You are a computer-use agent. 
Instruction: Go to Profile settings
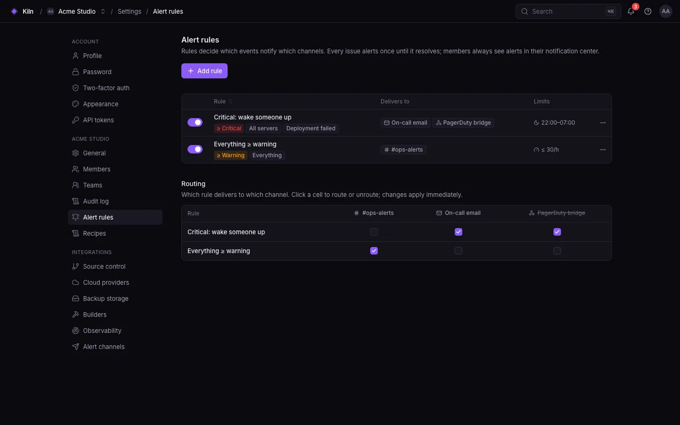click(x=115, y=56)
